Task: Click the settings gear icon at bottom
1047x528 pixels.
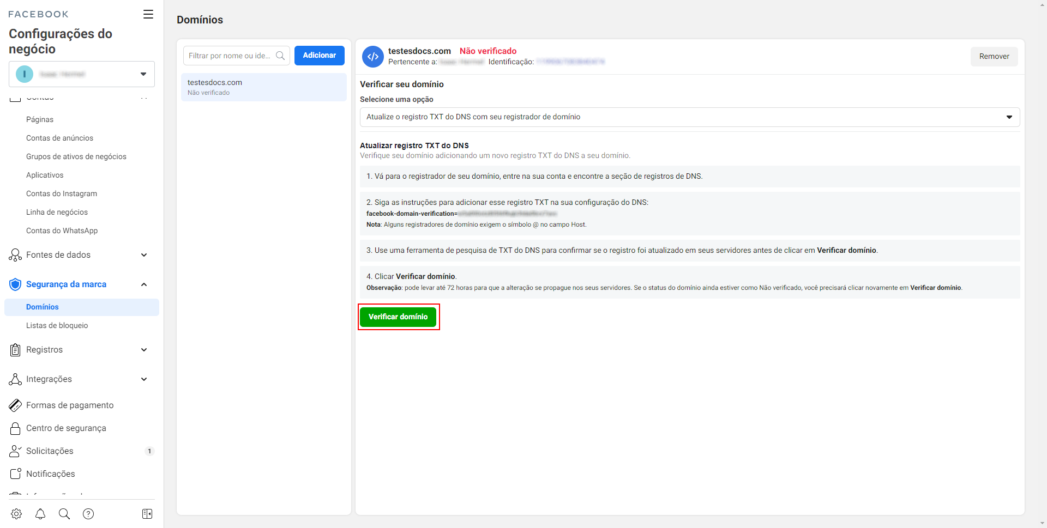Action: pyautogui.click(x=16, y=514)
